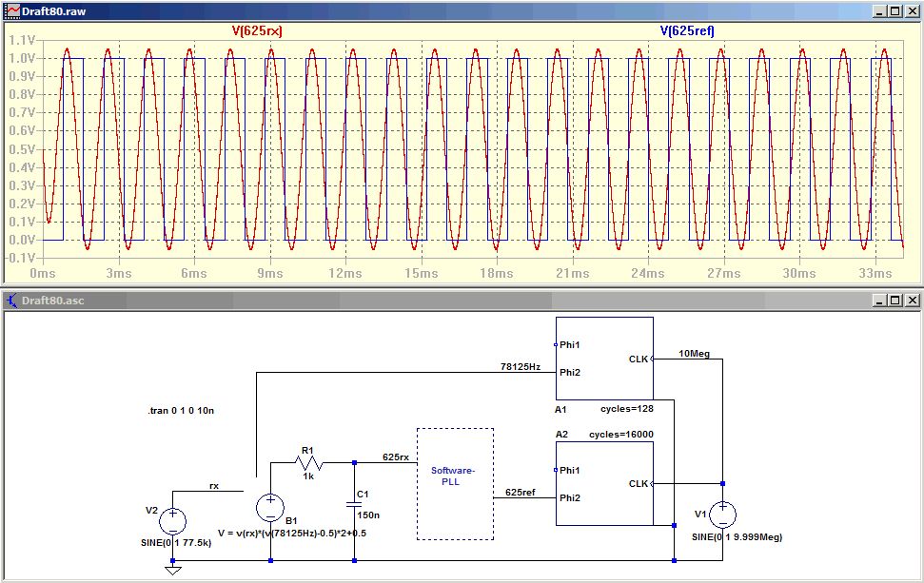Screen dimensions: 924x583
Task: Click the 1k resistor value
Action: click(308, 476)
